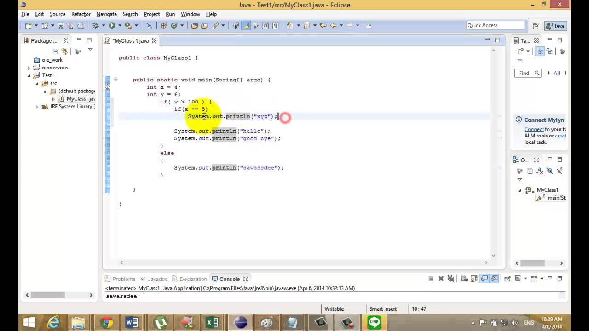The height and width of the screenshot is (331, 589).
Task: Toggle Scroll Lock in Console
Action: [474, 278]
